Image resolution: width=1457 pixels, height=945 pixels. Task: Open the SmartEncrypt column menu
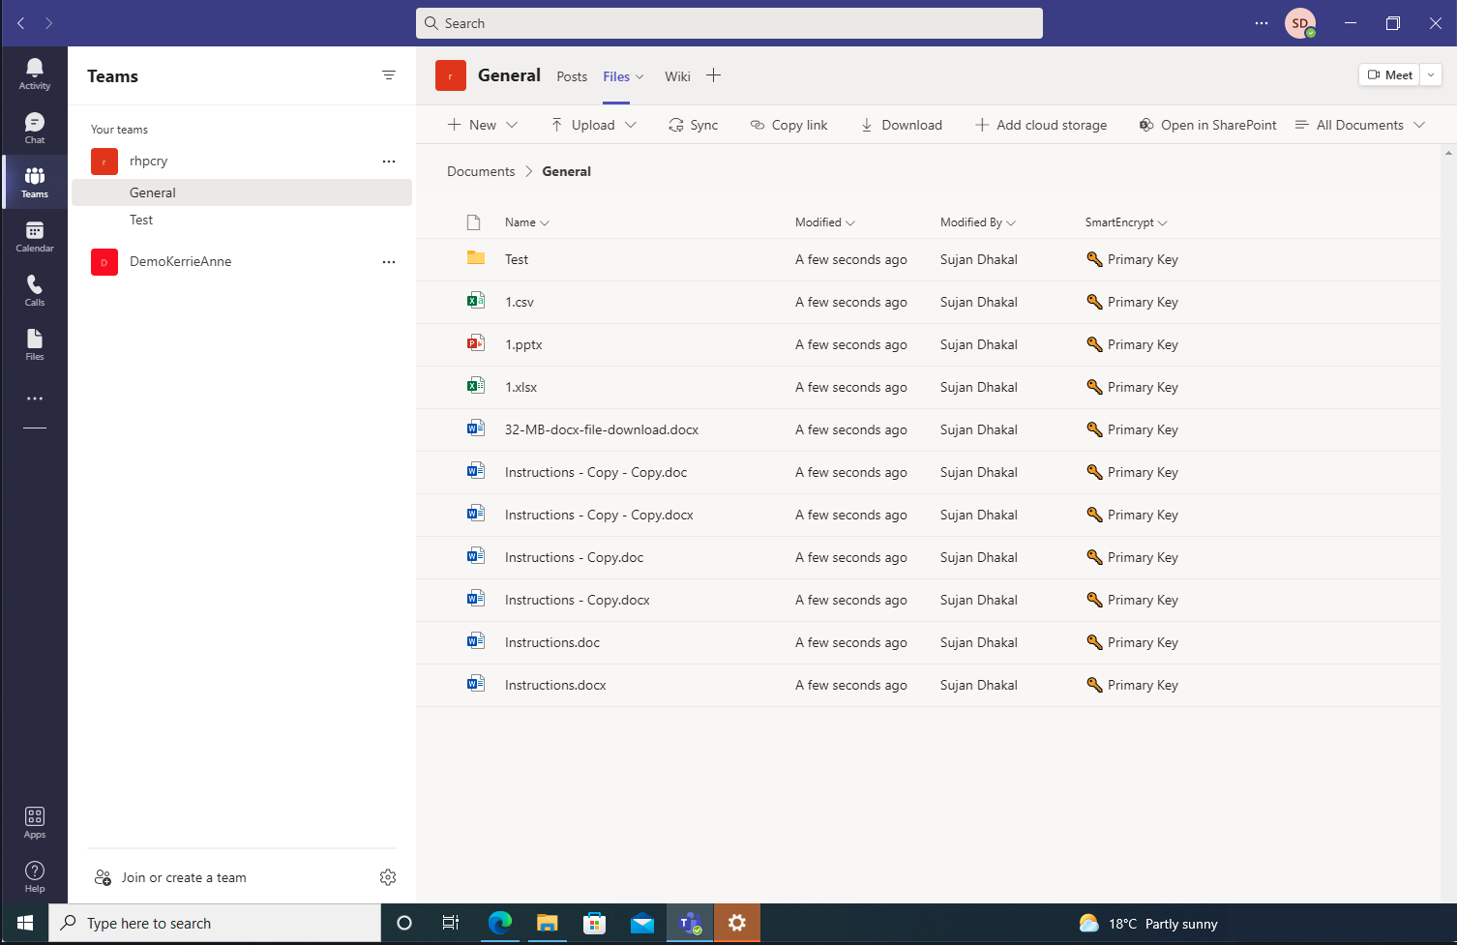click(1126, 222)
